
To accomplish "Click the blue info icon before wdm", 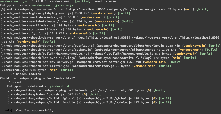I will [x=1, y=111].
